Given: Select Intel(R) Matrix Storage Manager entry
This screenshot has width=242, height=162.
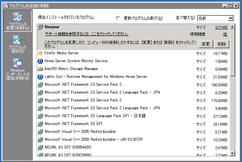Looking at the screenshot, I should pyautogui.click(x=133, y=69).
